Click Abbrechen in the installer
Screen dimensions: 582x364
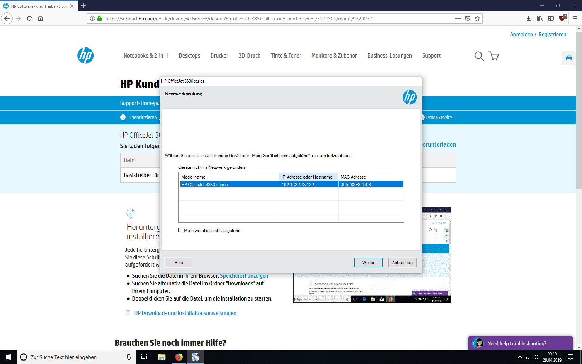point(402,262)
